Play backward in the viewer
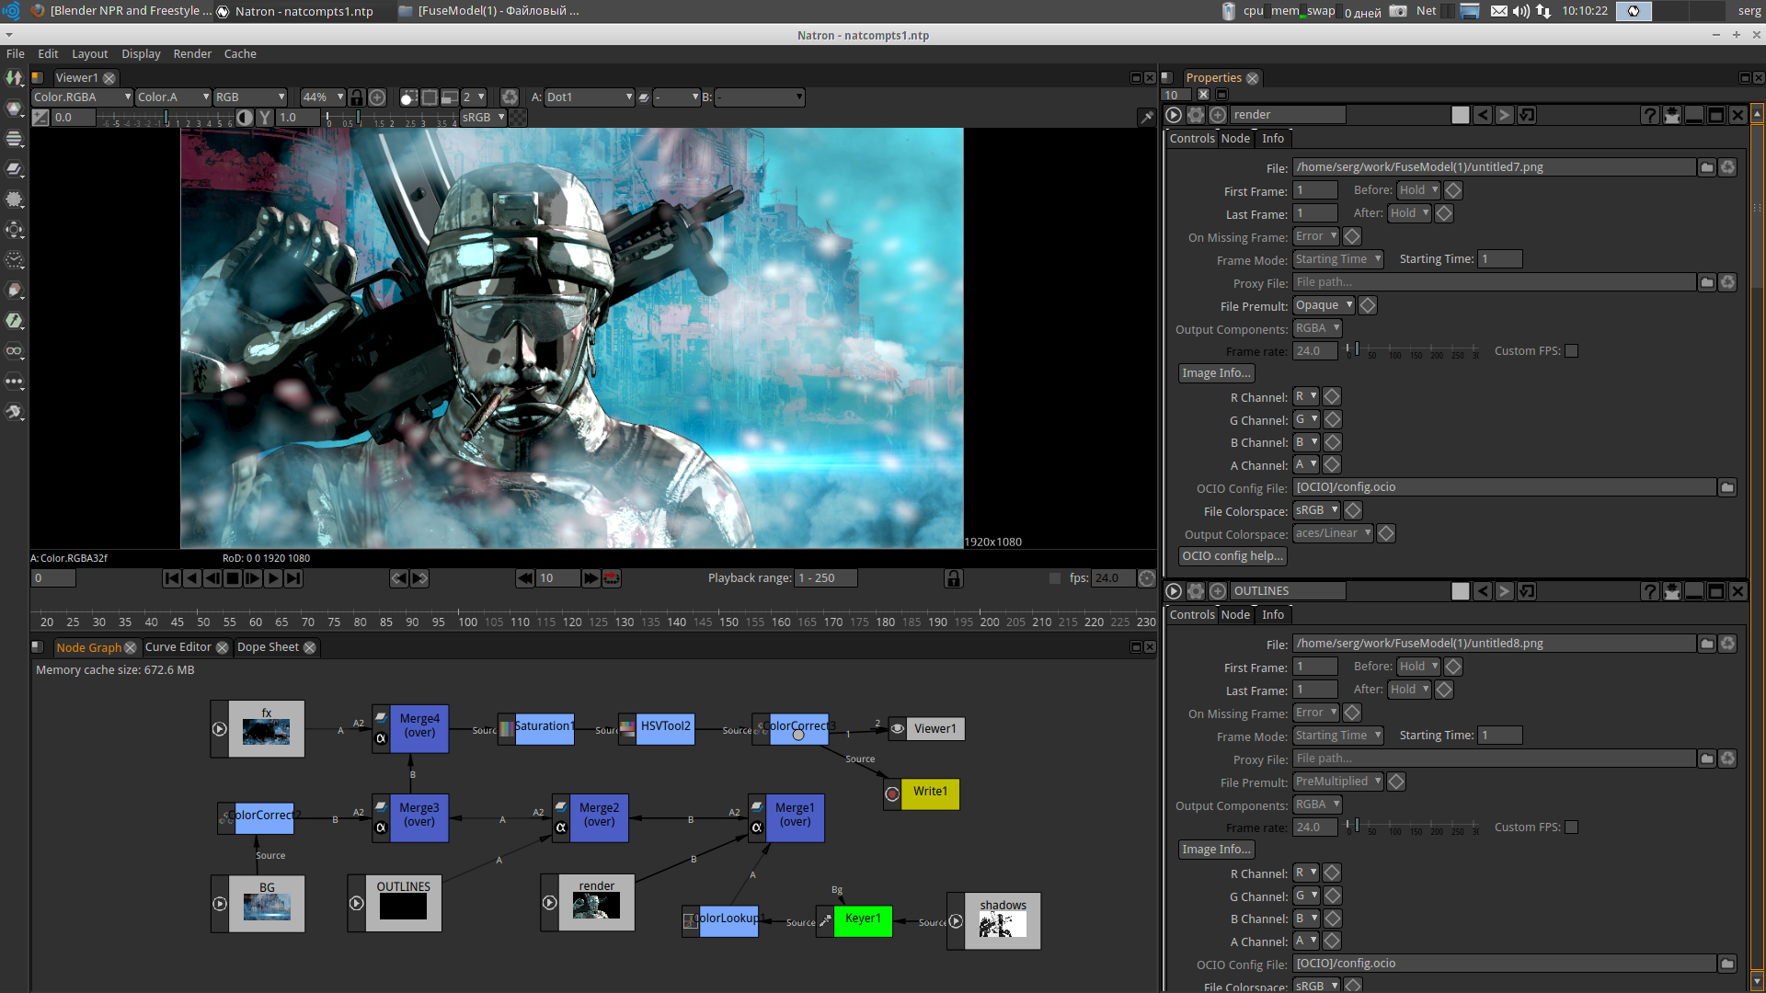This screenshot has height=993, width=1766. tap(192, 578)
